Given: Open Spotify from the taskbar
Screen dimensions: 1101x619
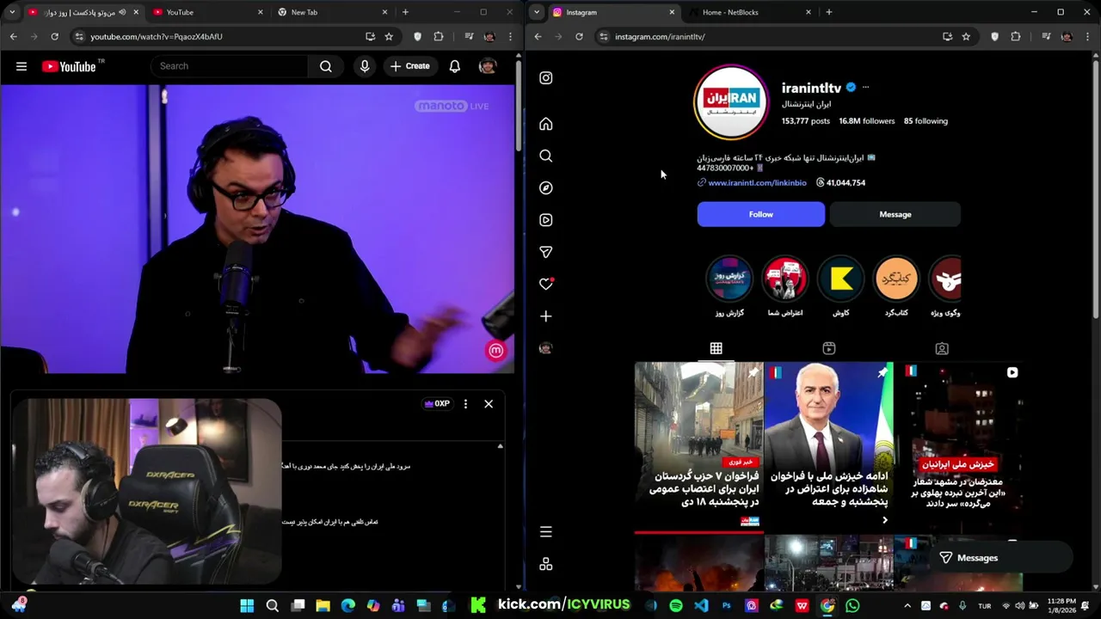Looking at the screenshot, I should pos(676,605).
